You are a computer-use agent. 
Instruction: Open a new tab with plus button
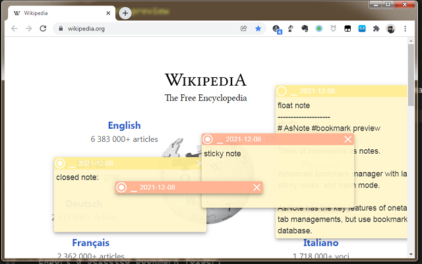coord(125,13)
